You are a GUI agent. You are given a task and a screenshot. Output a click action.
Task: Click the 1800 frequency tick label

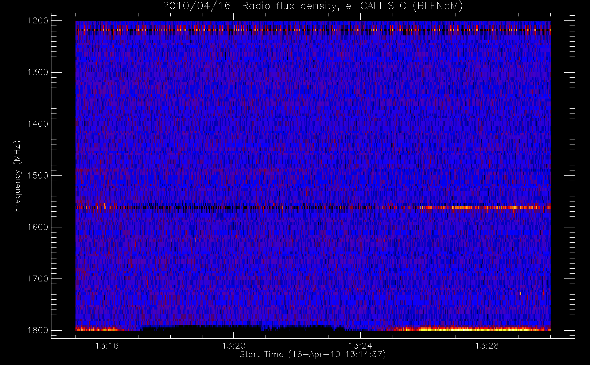[38, 330]
